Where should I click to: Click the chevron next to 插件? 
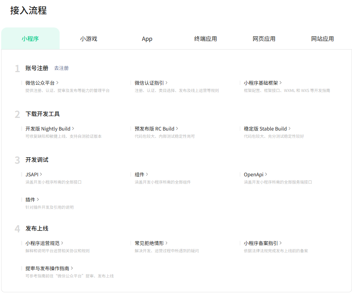click(x=38, y=200)
